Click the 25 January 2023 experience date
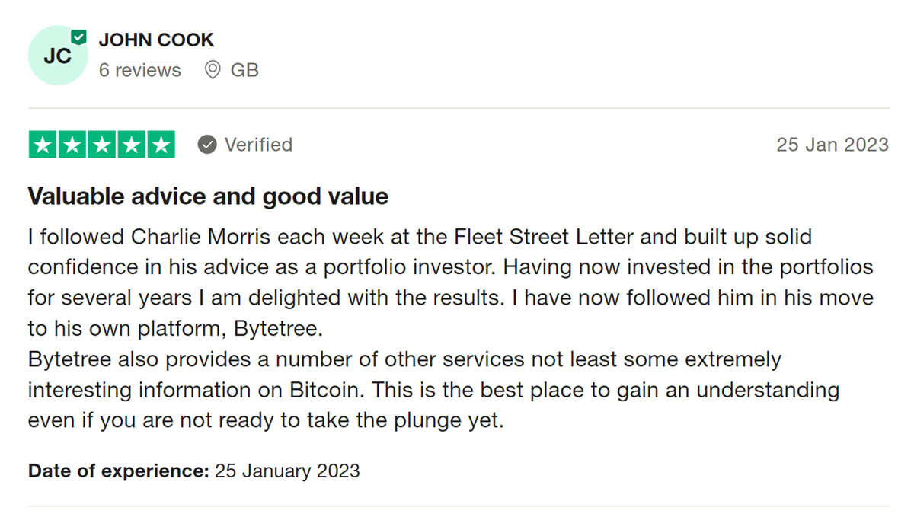 point(287,471)
